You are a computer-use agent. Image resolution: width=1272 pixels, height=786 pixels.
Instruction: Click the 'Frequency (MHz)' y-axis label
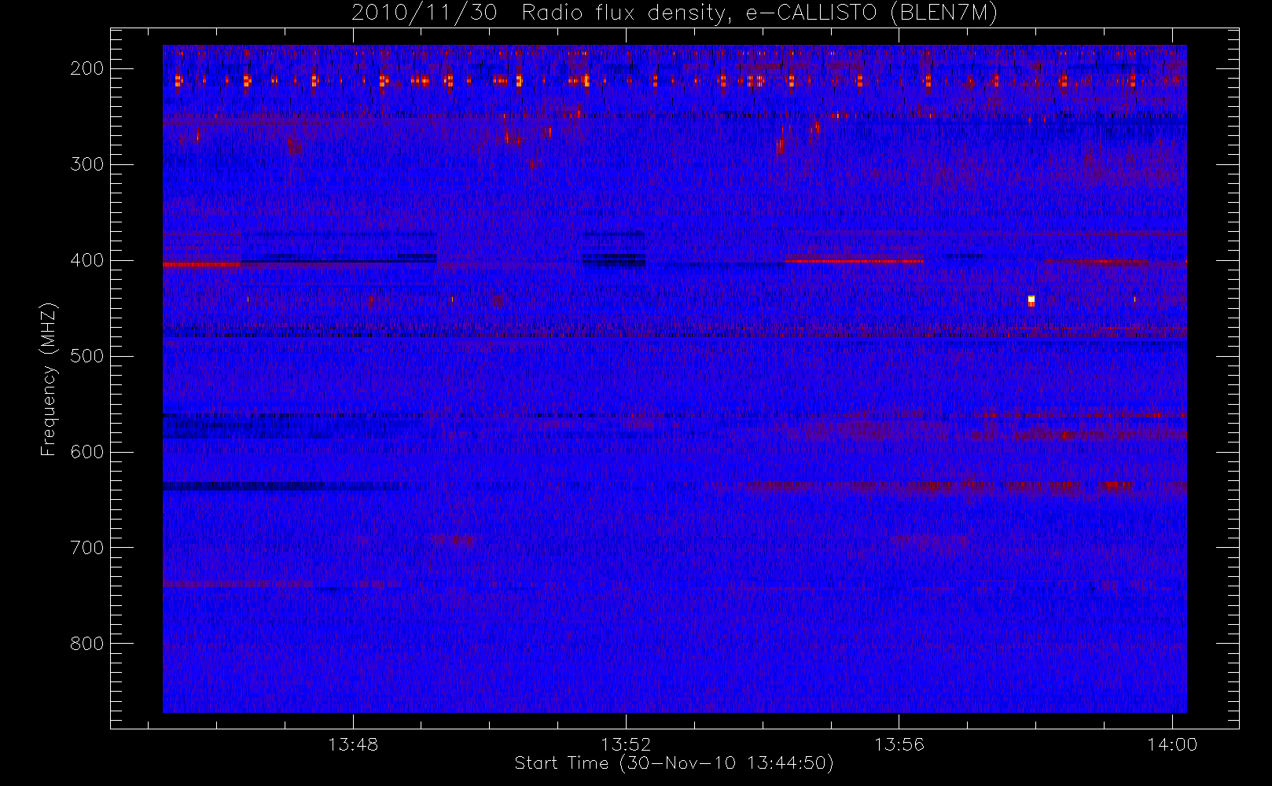click(x=49, y=379)
